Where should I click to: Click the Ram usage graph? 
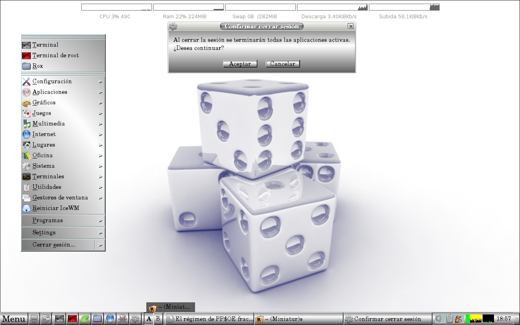coord(188,7)
